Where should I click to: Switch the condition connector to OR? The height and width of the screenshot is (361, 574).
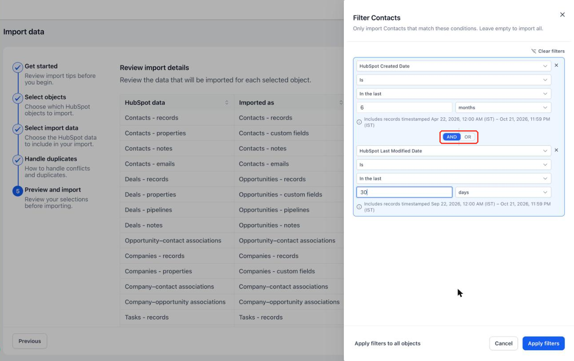[x=468, y=137]
